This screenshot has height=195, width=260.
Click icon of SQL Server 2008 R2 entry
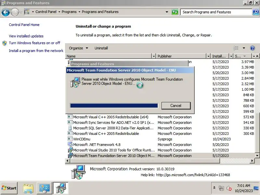(70, 128)
